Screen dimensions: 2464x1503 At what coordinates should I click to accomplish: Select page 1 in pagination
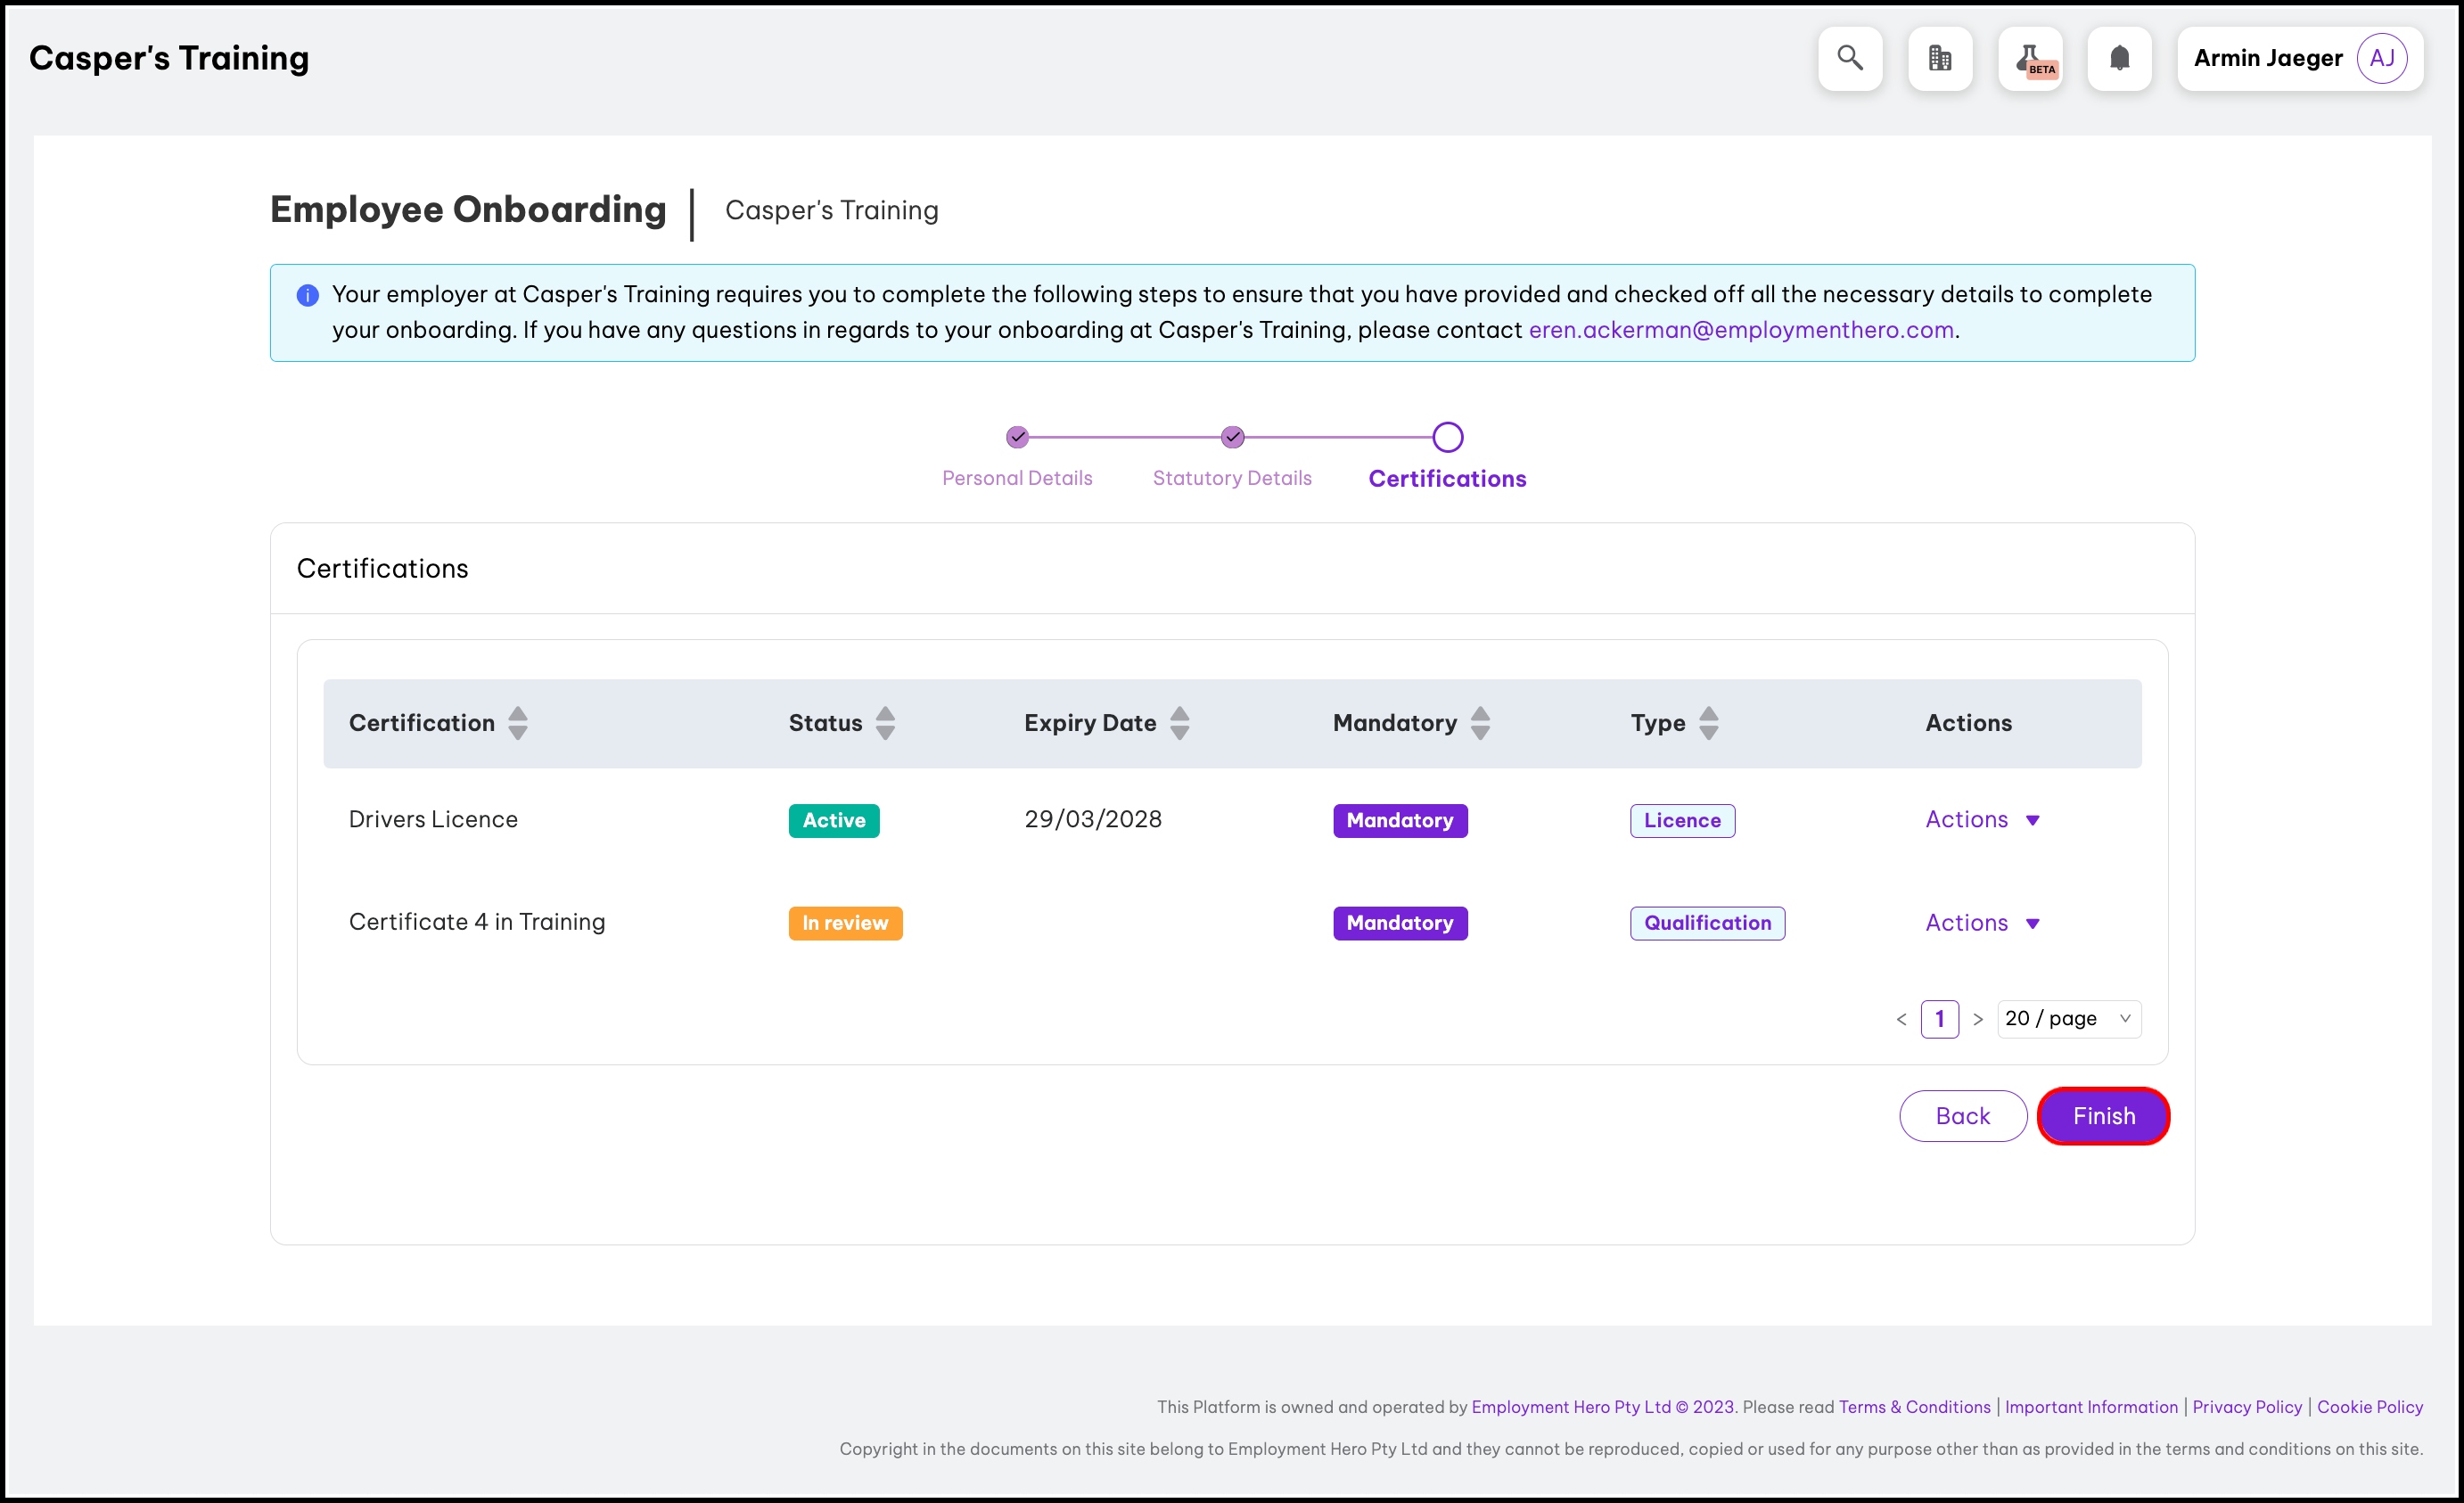1939,1019
